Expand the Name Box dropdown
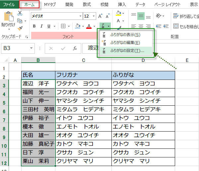Image resolution: width=199 pixels, height=171 pixels. point(31,48)
